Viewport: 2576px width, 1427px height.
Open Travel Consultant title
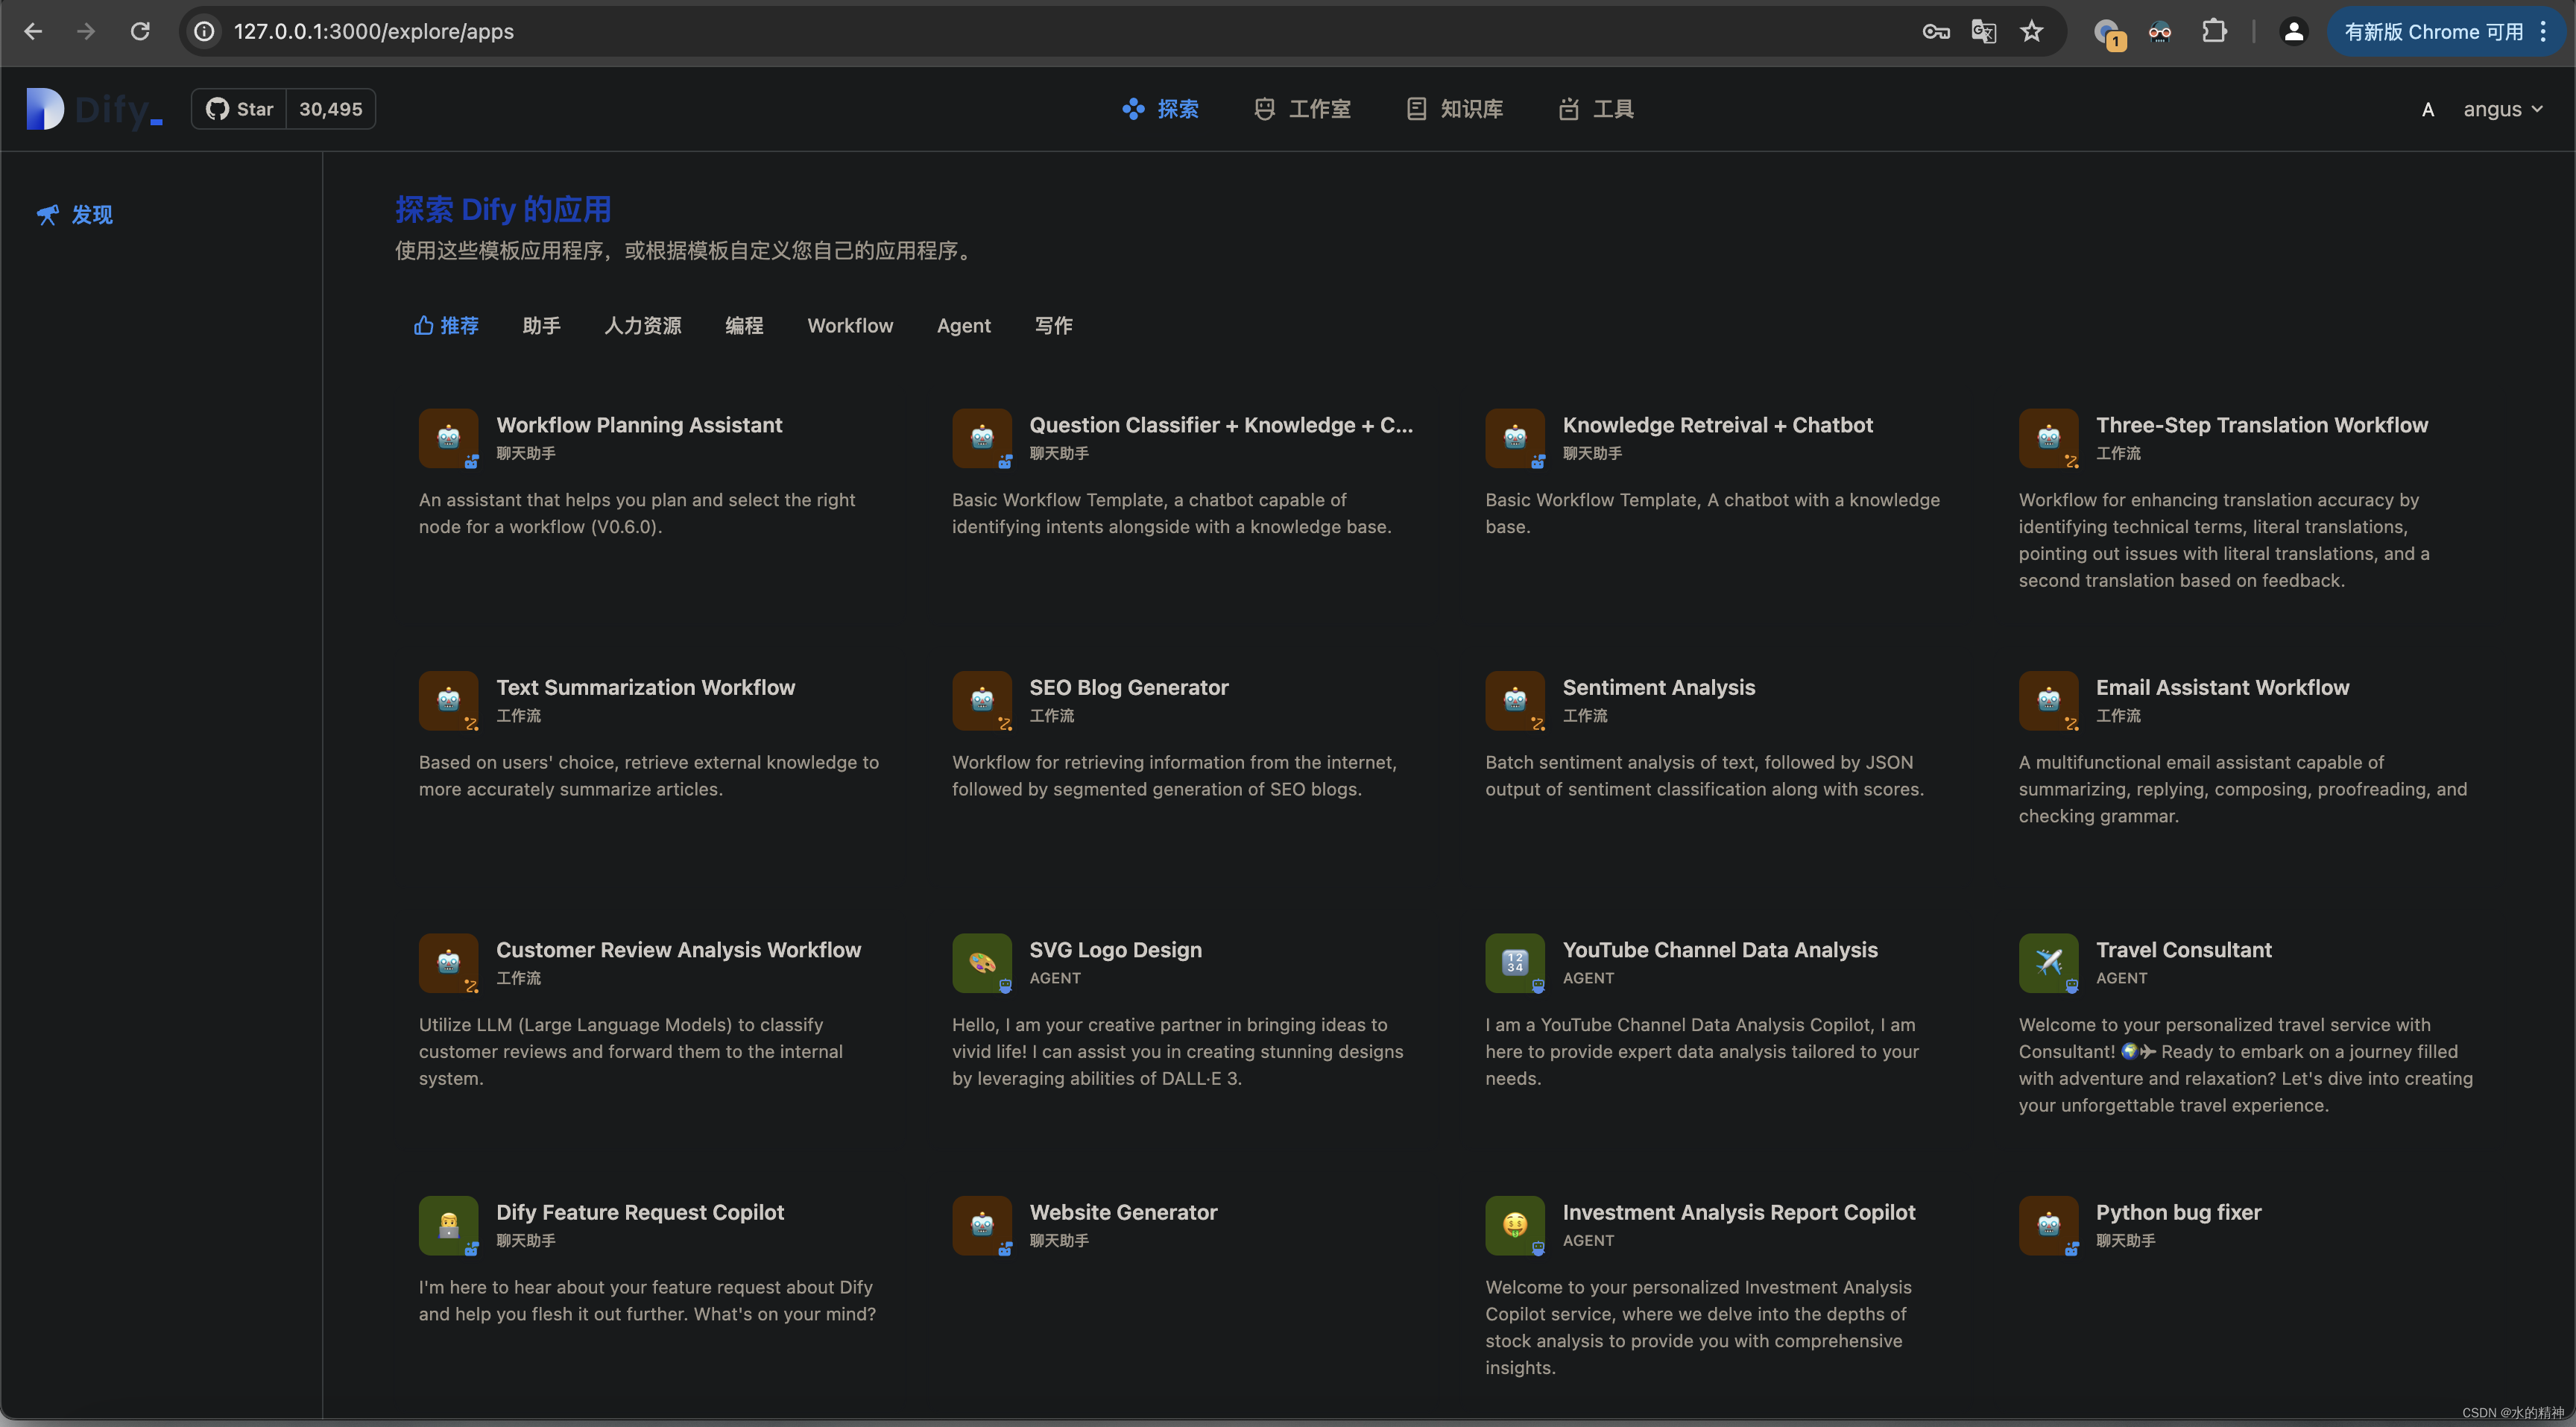(x=2183, y=950)
